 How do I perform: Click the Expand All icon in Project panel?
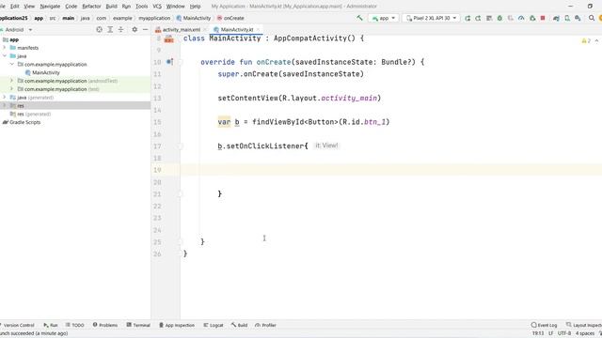(110, 29)
